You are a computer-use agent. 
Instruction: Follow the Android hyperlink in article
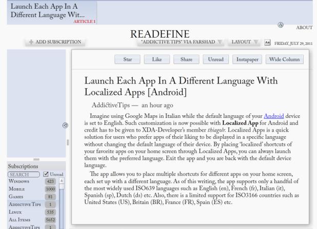[274, 116]
